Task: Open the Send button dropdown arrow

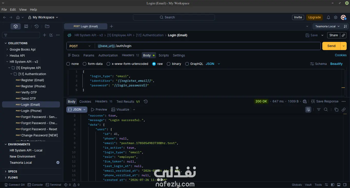Action: [x=343, y=46]
